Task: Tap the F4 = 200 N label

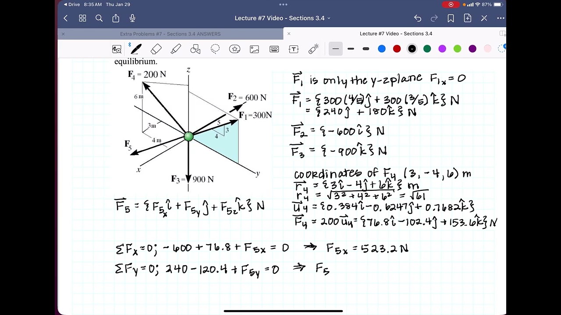Action: 147,74
